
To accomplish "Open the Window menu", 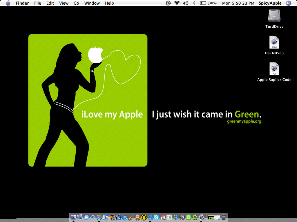I will point(92,3).
